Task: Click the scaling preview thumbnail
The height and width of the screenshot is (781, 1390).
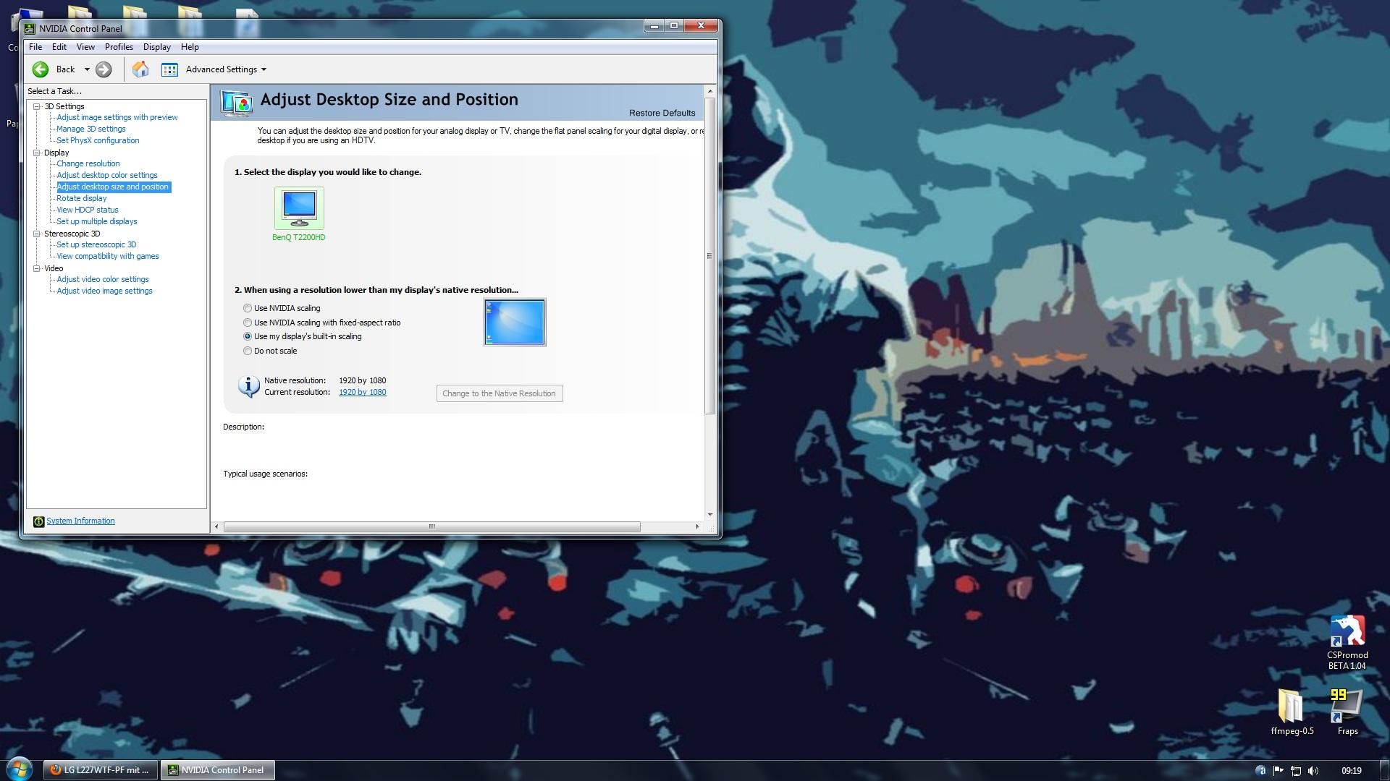Action: [x=515, y=323]
